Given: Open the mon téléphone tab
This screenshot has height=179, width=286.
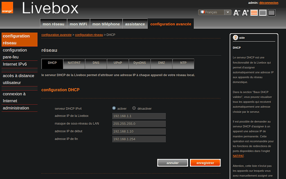Looking at the screenshot, I should (106, 24).
